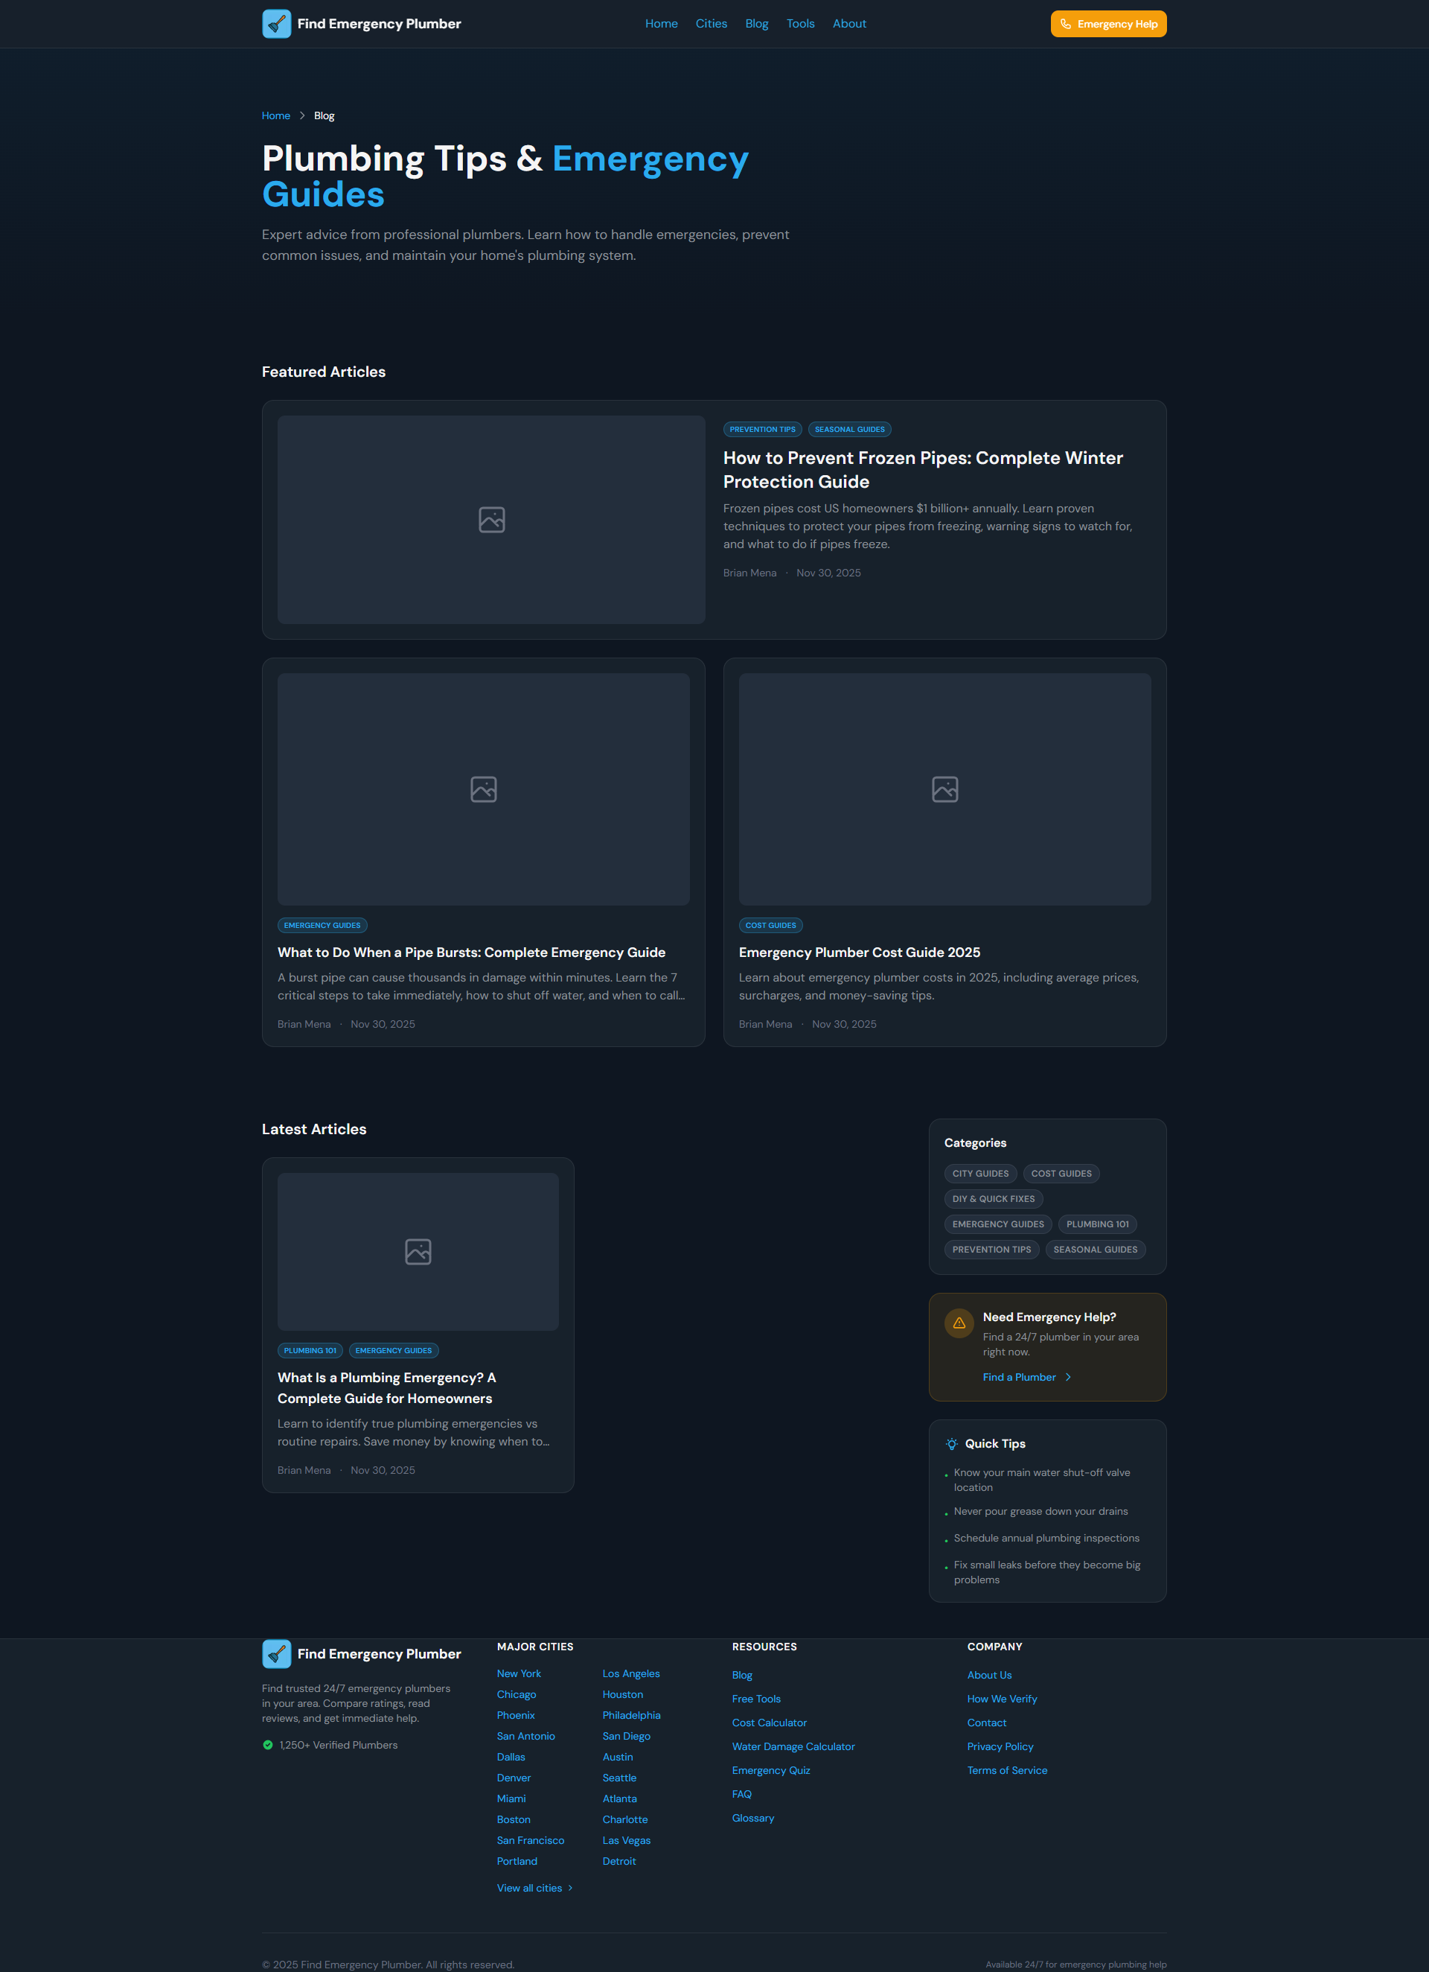The height and width of the screenshot is (1972, 1429).
Task: Click the breadcrumb chevron separator after Home
Action: (x=301, y=115)
